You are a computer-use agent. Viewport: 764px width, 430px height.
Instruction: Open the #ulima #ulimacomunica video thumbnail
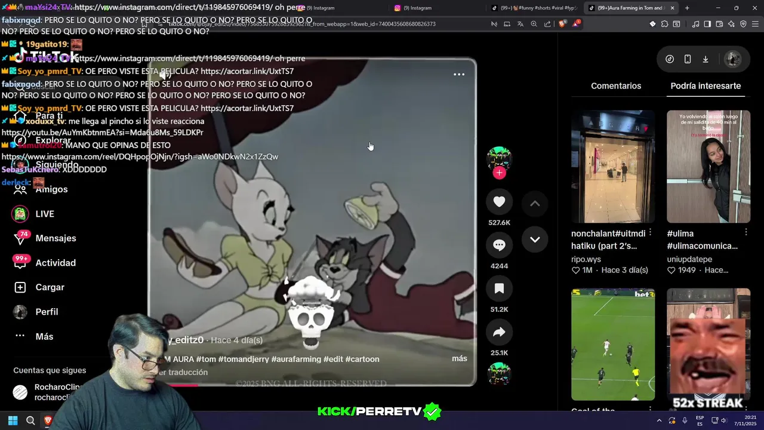pyautogui.click(x=708, y=166)
